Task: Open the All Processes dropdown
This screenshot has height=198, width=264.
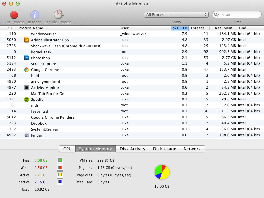Action: [176, 15]
